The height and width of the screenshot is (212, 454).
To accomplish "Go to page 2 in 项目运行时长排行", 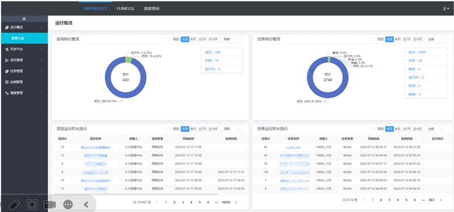I will [174, 202].
